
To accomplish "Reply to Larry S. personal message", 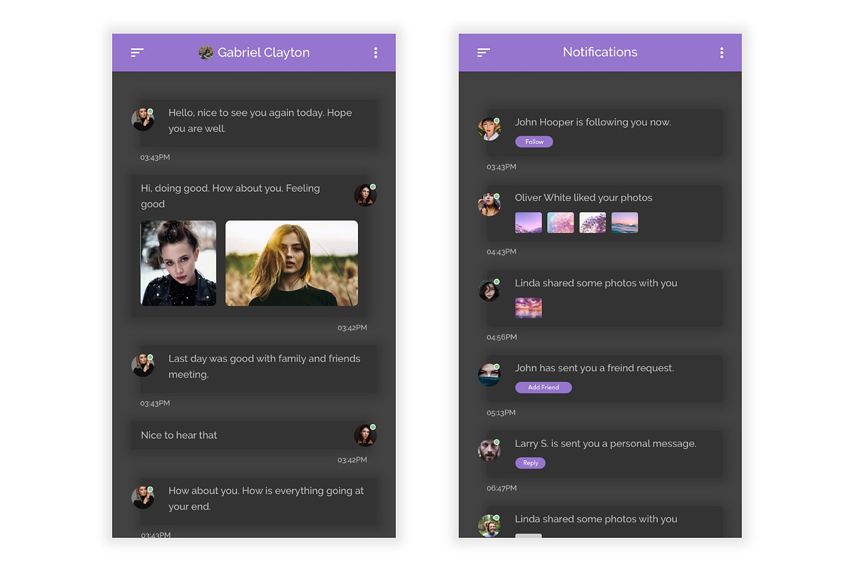I will point(531,463).
